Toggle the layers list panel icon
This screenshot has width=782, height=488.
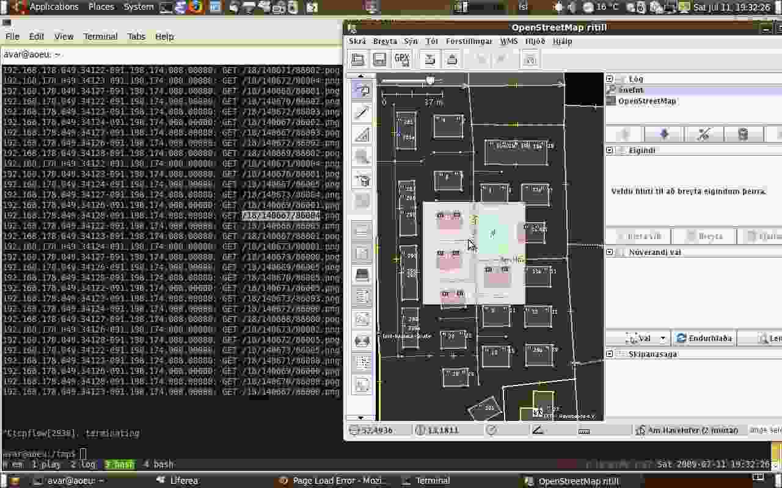pyautogui.click(x=362, y=231)
